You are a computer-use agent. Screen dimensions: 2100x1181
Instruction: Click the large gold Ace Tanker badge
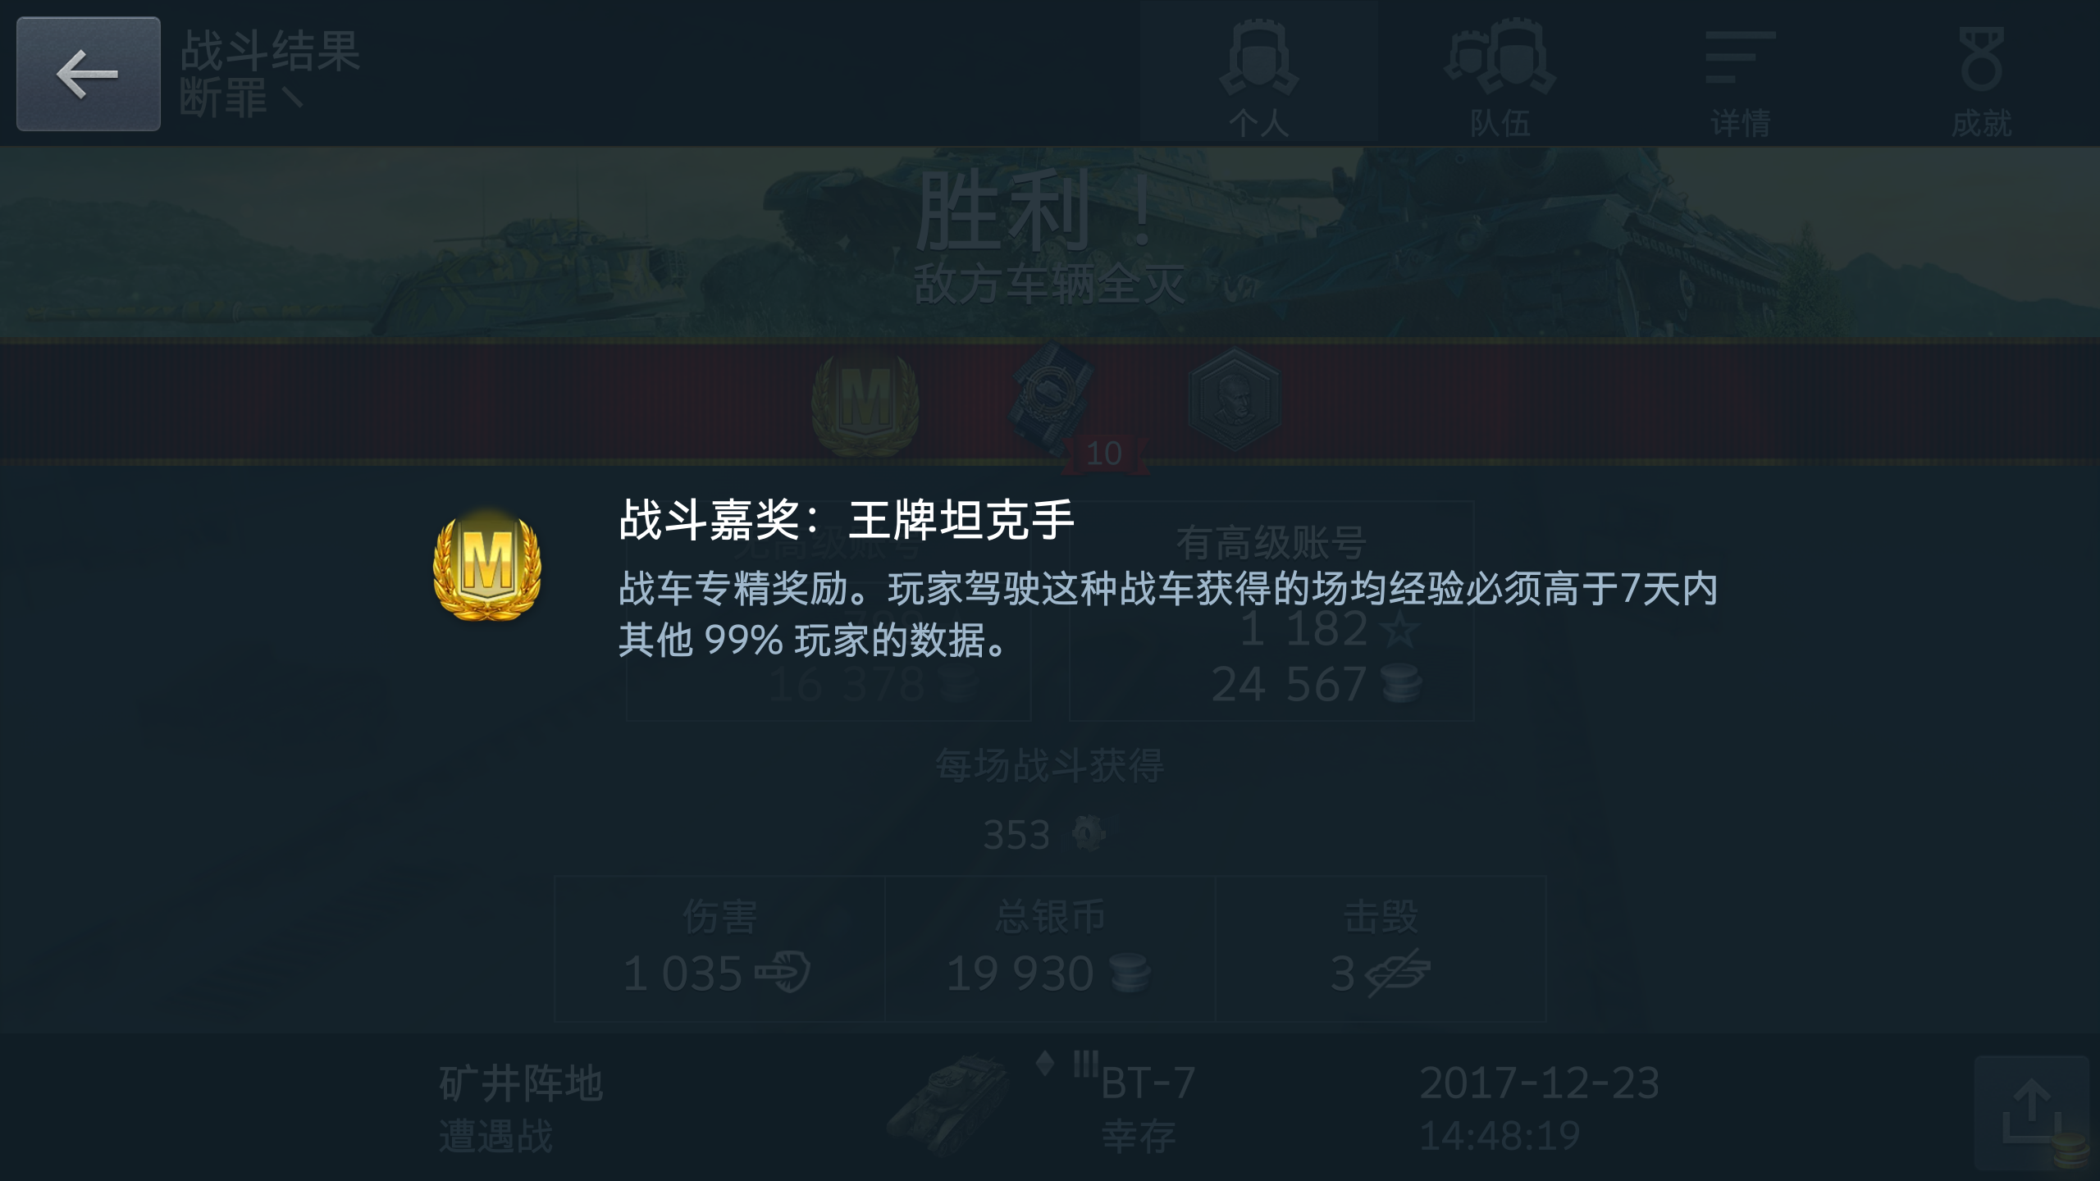(487, 564)
